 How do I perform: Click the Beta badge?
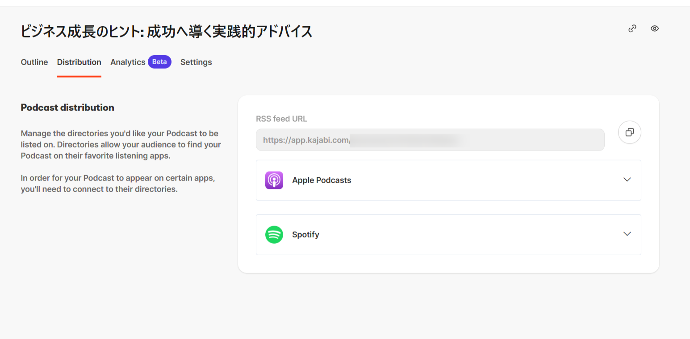[159, 62]
